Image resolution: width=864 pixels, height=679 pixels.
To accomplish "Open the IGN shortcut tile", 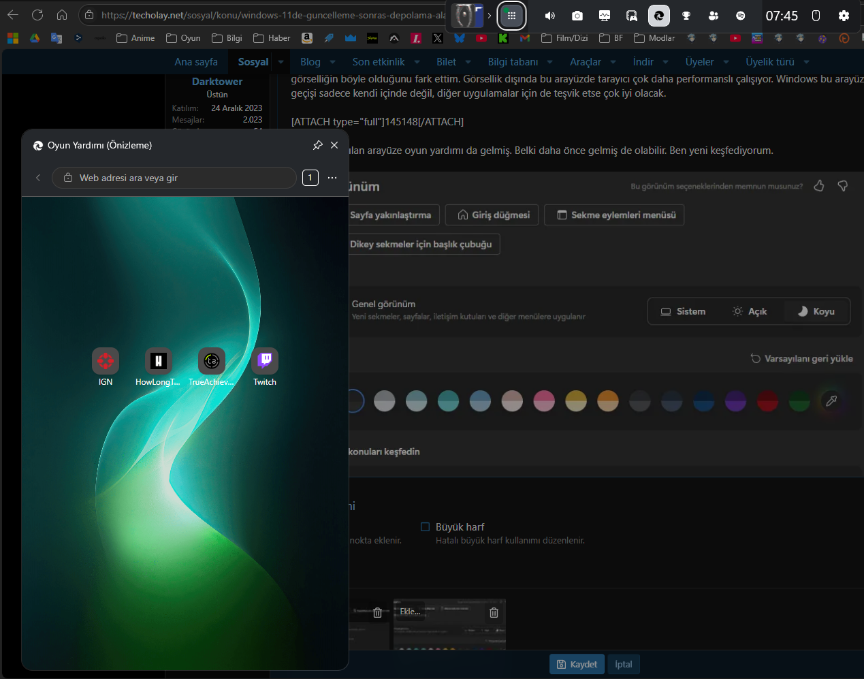I will [x=106, y=367].
